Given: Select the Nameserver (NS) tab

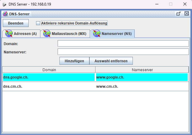Looking at the screenshot, I should [112, 33].
